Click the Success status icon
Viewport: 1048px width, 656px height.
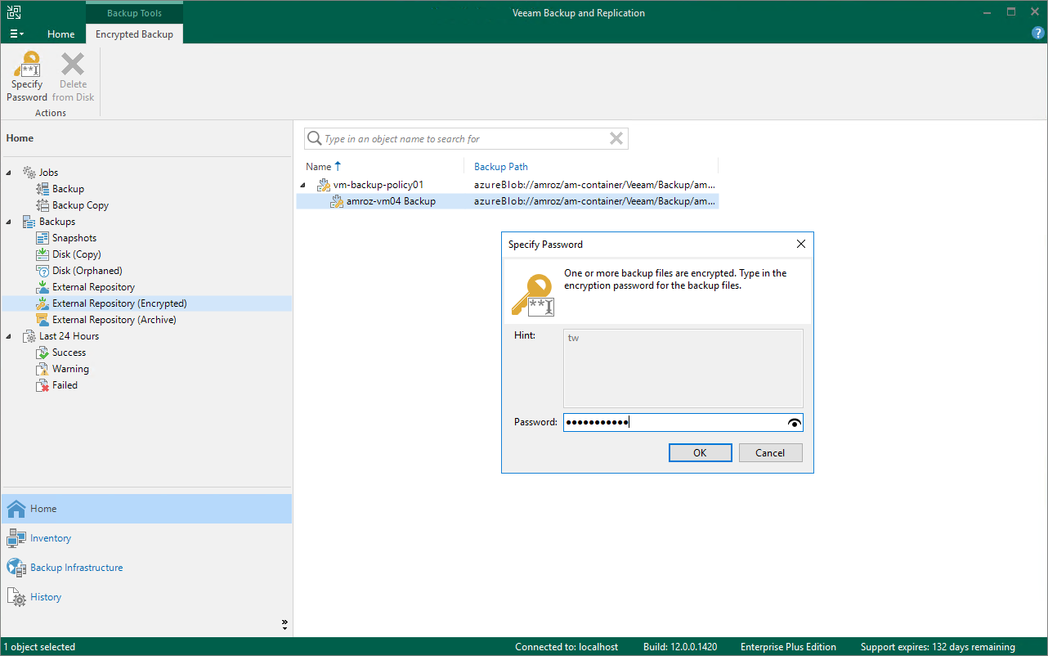tap(43, 353)
